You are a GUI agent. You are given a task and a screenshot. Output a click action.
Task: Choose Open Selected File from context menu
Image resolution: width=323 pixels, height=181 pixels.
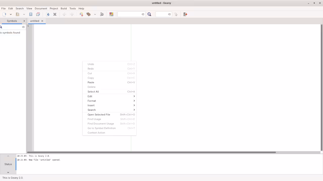point(109,115)
